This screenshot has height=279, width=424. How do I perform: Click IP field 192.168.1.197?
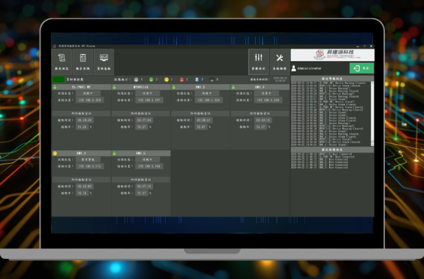click(149, 100)
